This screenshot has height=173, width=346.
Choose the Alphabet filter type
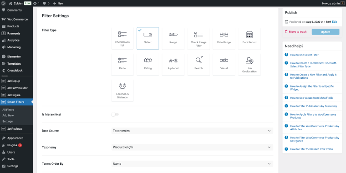coord(173,64)
